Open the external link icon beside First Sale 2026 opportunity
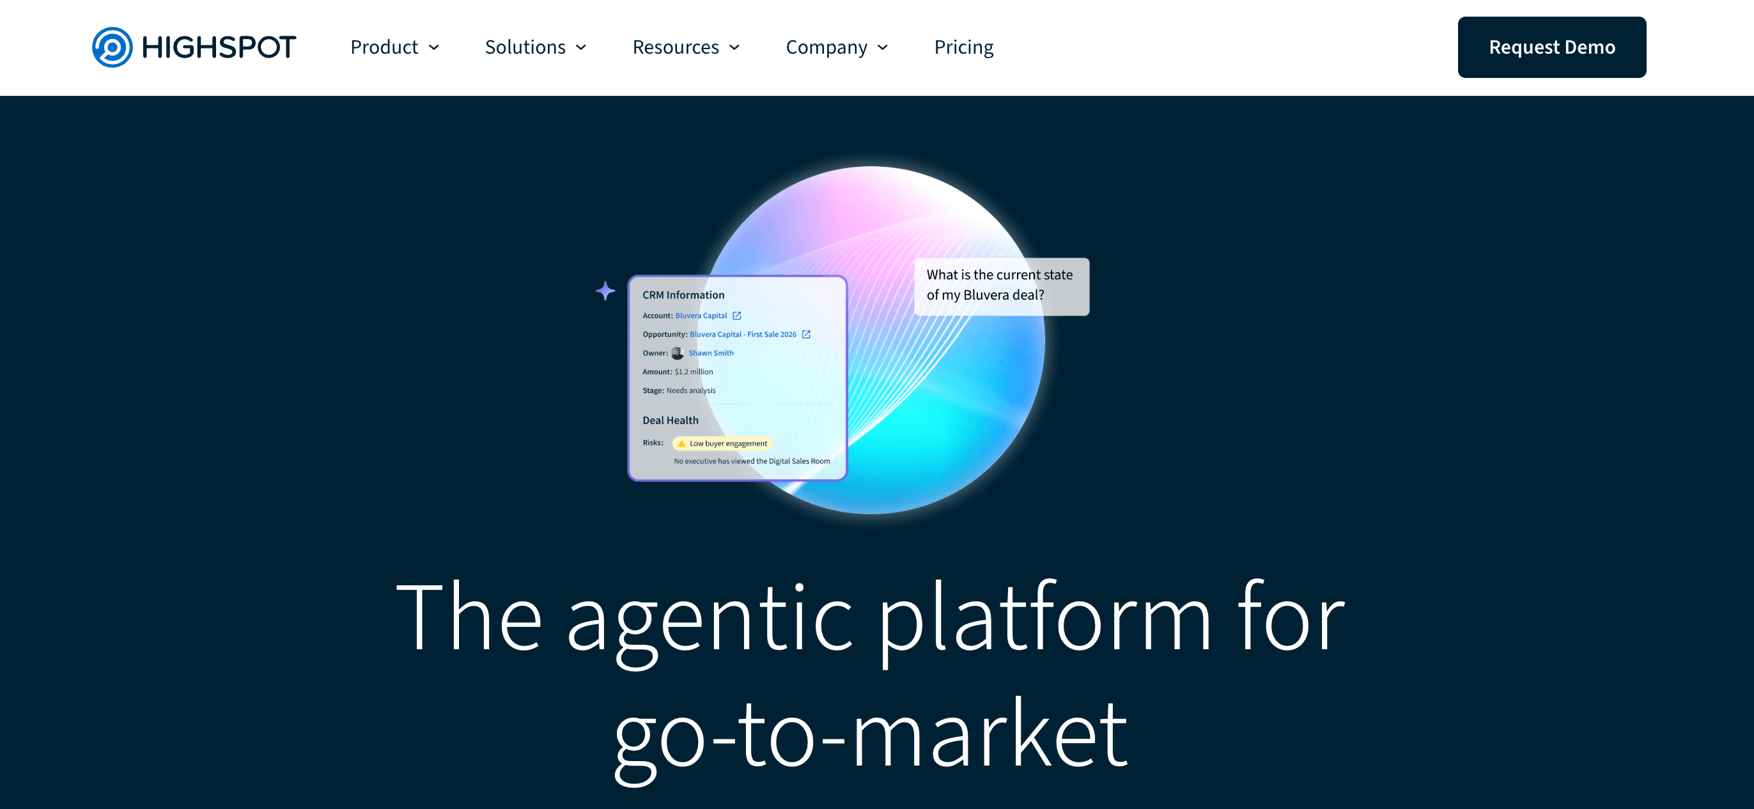Screen dimensions: 1754x809 pos(806,334)
